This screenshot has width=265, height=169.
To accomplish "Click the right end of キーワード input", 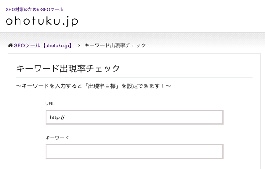I will [x=218, y=152].
